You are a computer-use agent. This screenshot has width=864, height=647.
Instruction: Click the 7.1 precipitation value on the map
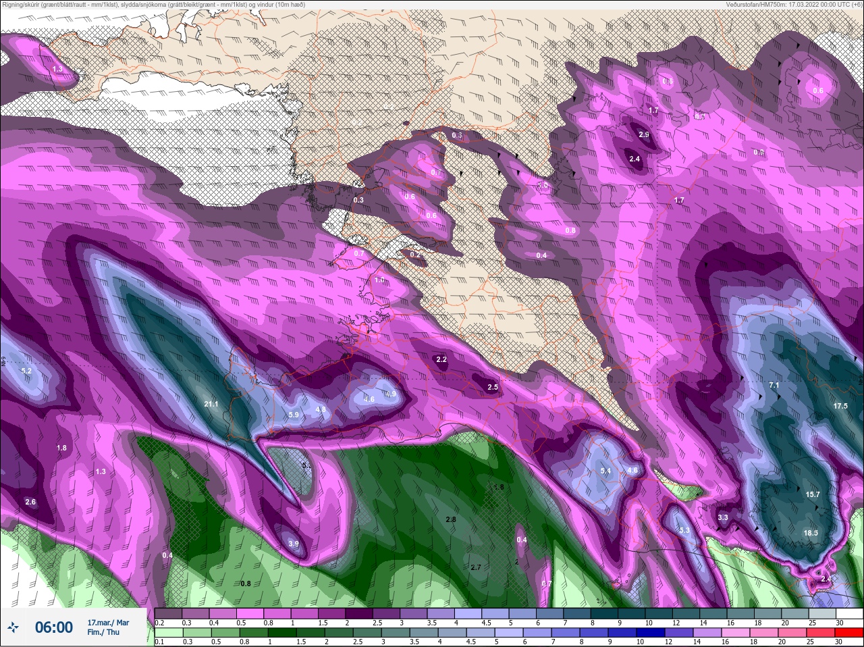[x=774, y=385]
